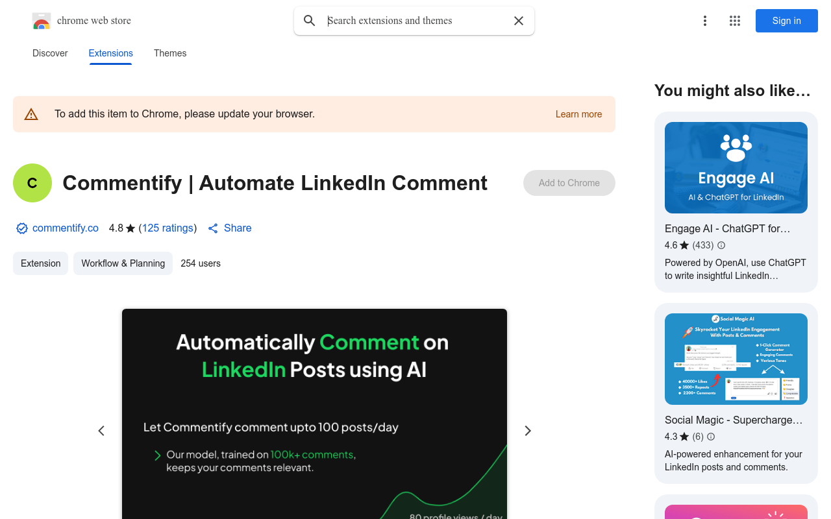
Task: Click the info icon beside Social Magic rating
Action: pos(711,437)
